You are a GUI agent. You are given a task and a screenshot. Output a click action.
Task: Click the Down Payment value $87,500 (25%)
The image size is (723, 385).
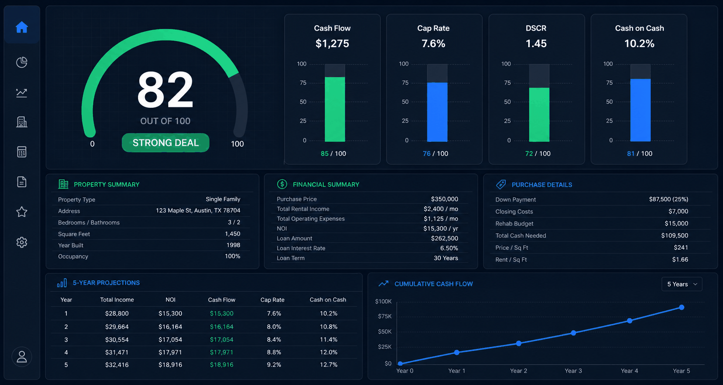point(669,199)
